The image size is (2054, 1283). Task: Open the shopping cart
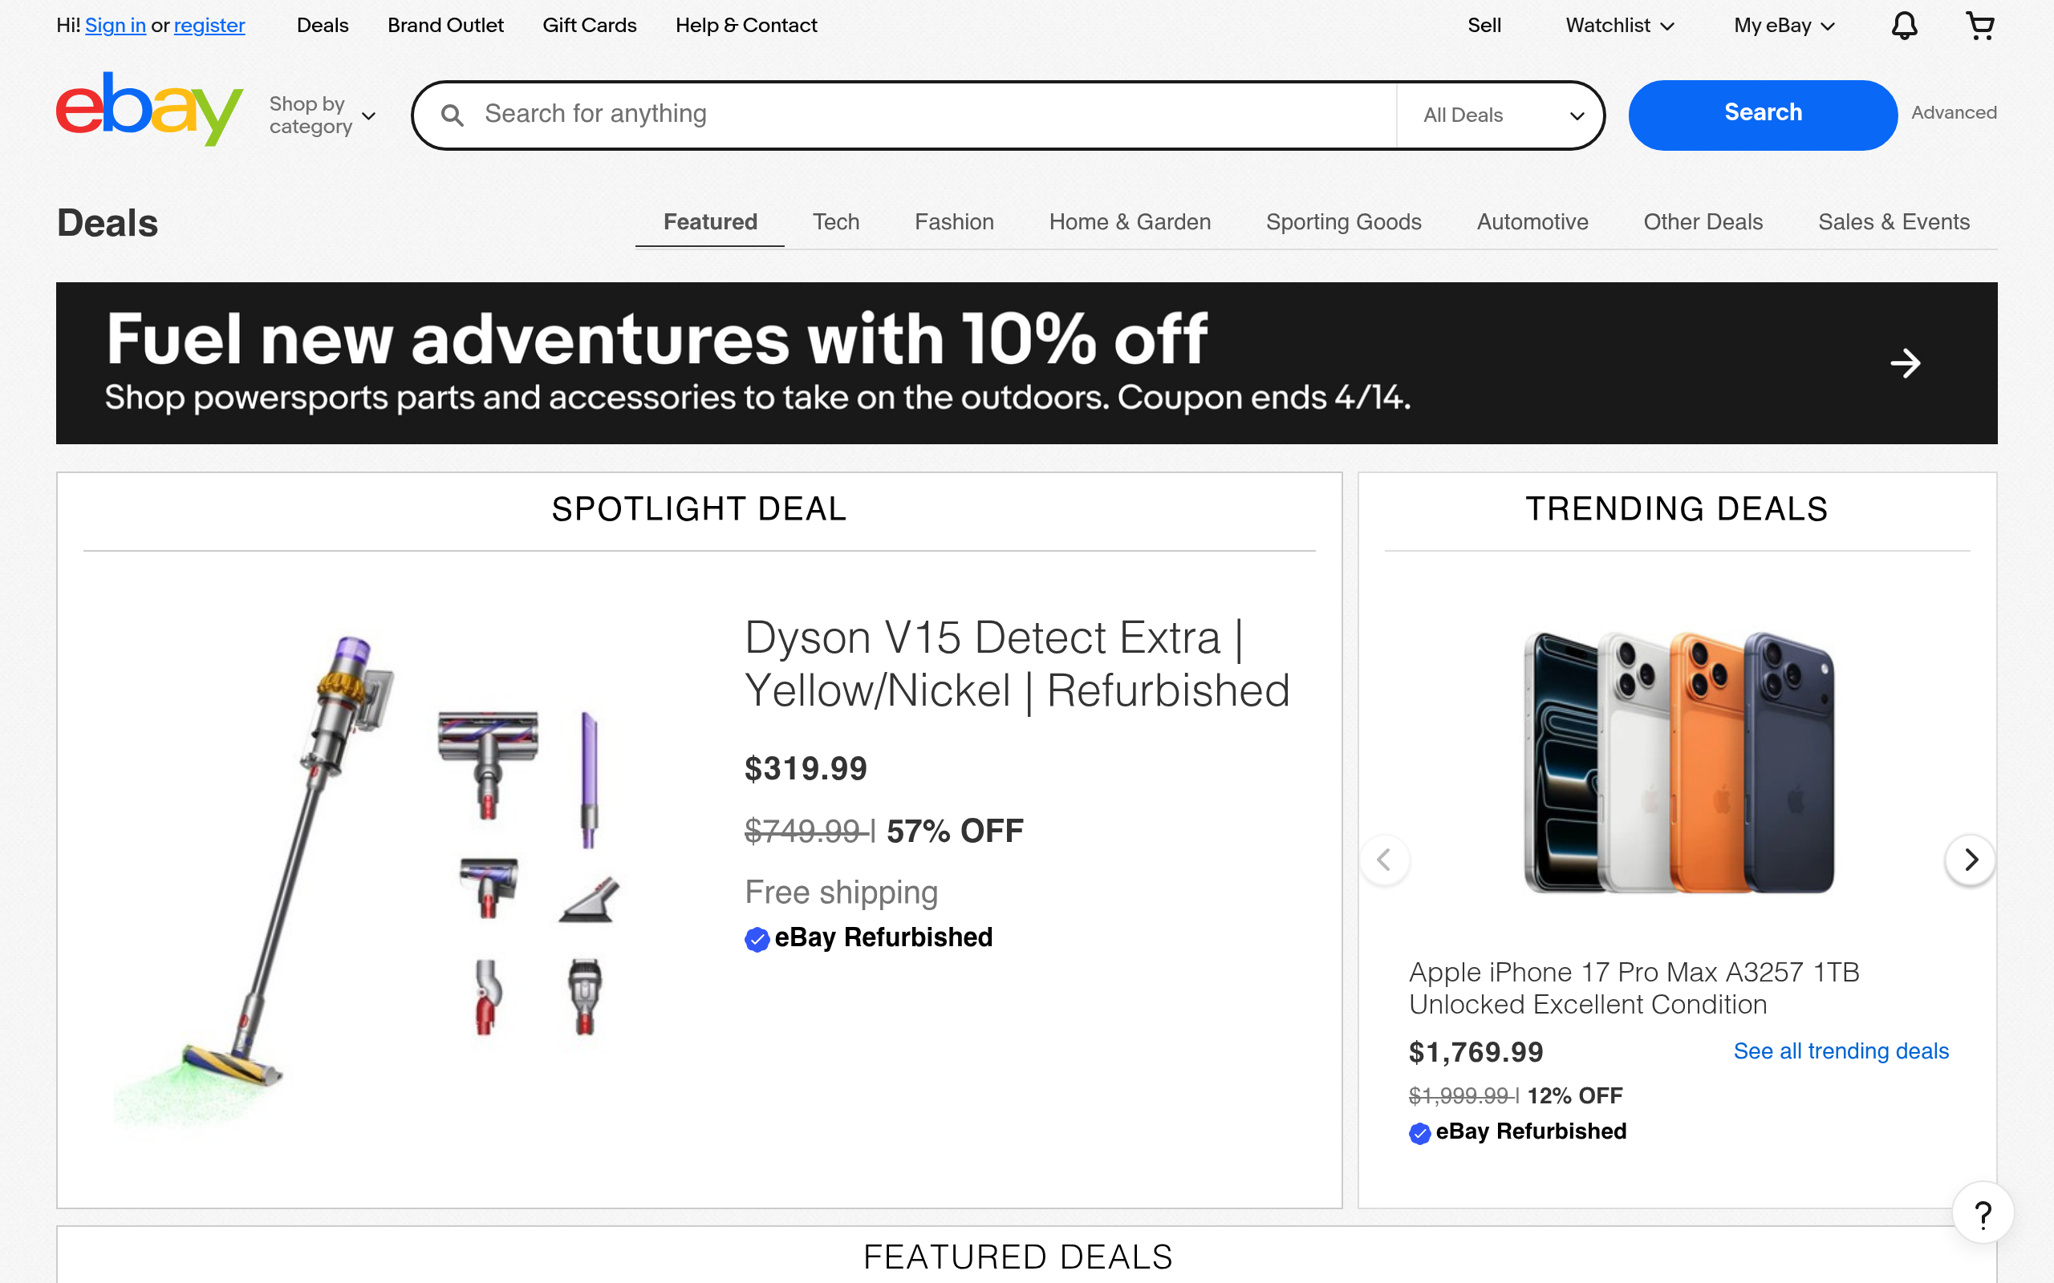point(1979,26)
